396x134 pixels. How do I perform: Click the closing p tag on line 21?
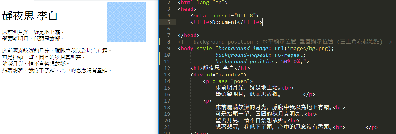371,127
